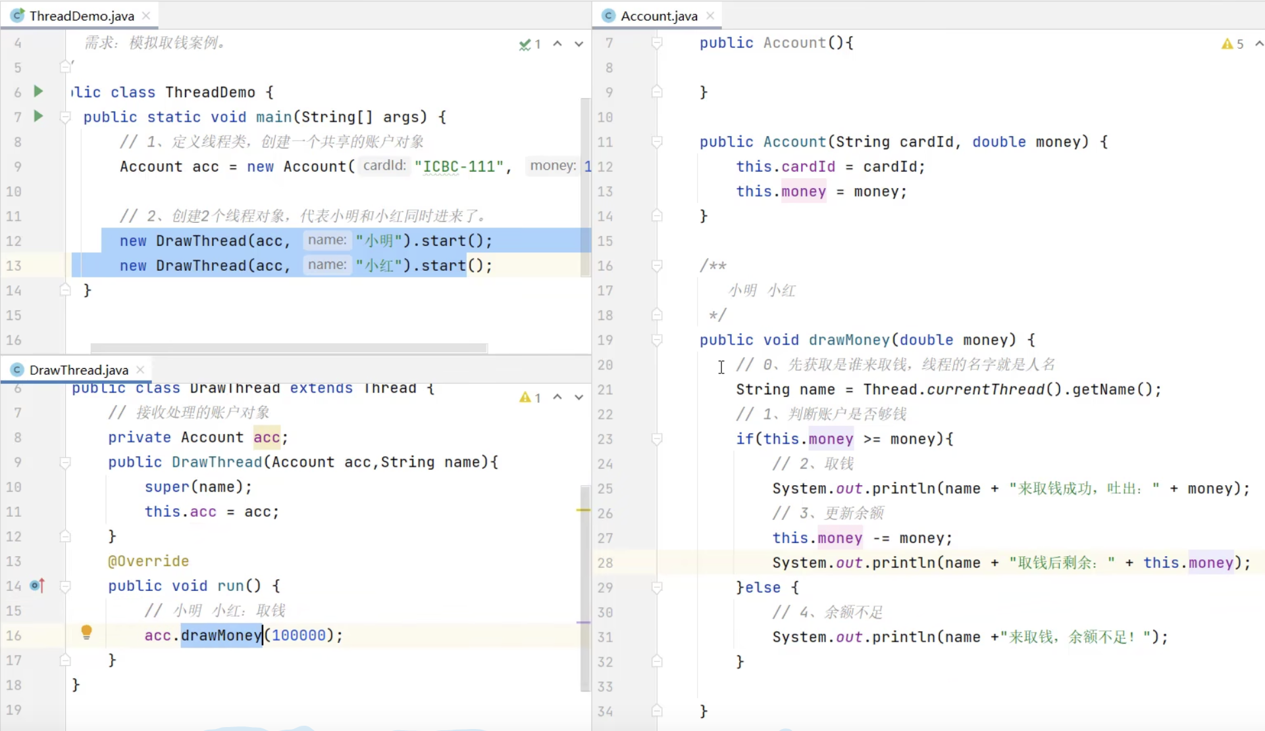1265x731 pixels.
Task: Click "小红" string in line 13
Action: point(378,266)
